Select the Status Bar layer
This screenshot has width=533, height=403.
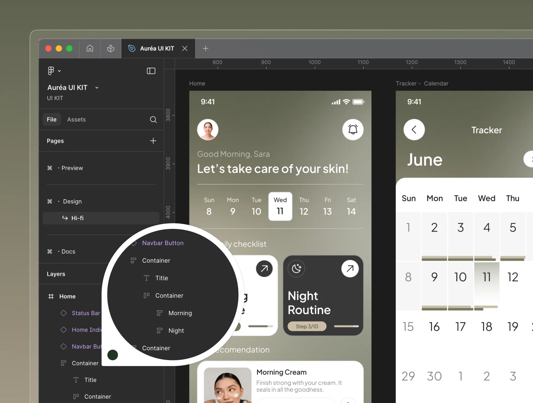click(x=86, y=313)
